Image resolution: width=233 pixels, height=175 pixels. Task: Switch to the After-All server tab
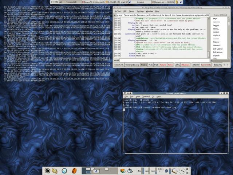pyautogui.click(x=196, y=65)
